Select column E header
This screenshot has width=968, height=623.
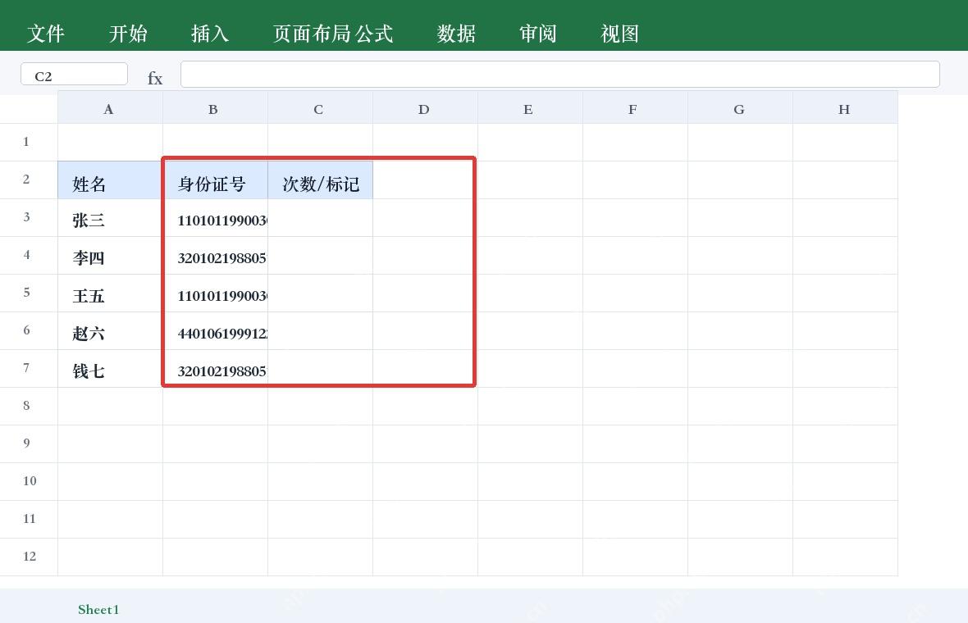point(530,108)
